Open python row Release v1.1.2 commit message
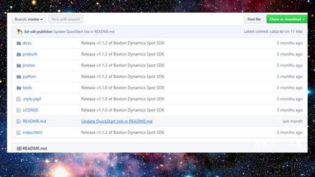 [123, 77]
